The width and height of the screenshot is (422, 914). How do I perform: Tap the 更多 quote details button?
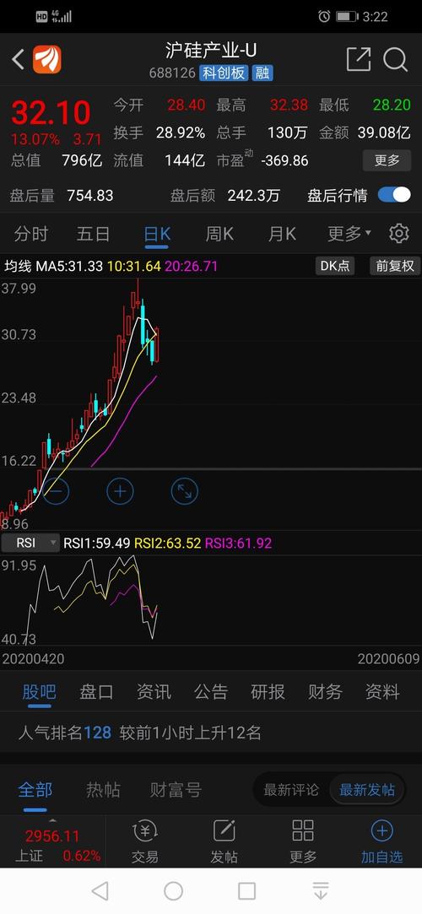tap(387, 160)
